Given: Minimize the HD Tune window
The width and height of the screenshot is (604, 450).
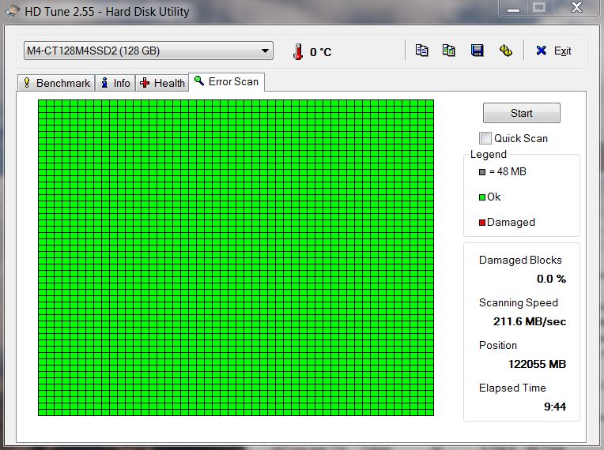Looking at the screenshot, I should tap(513, 9).
